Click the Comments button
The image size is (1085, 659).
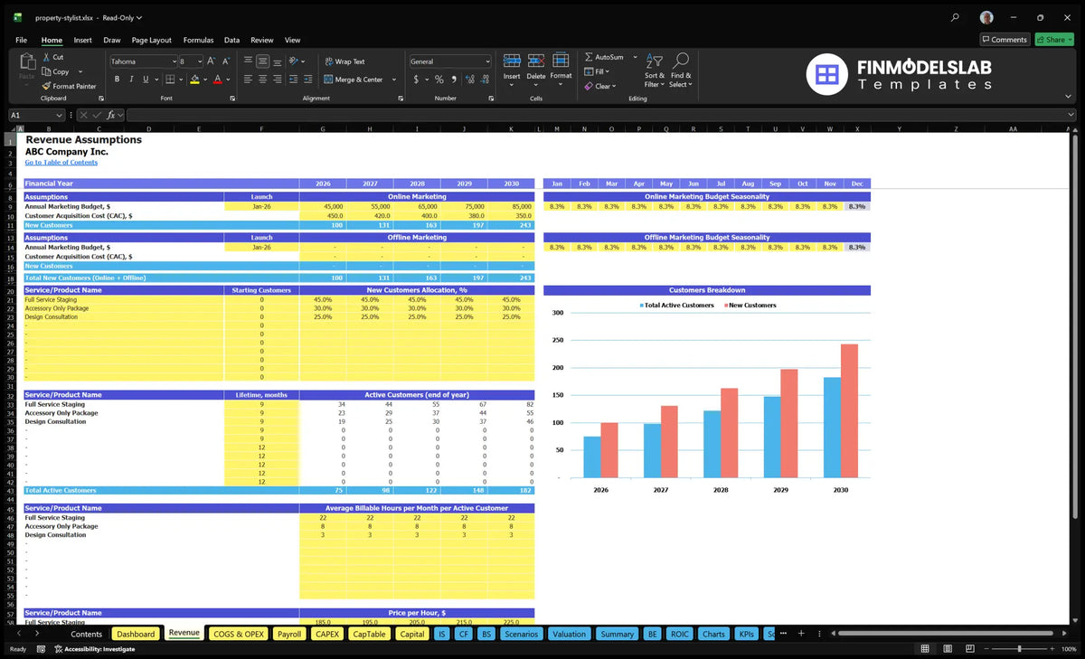pos(1005,40)
